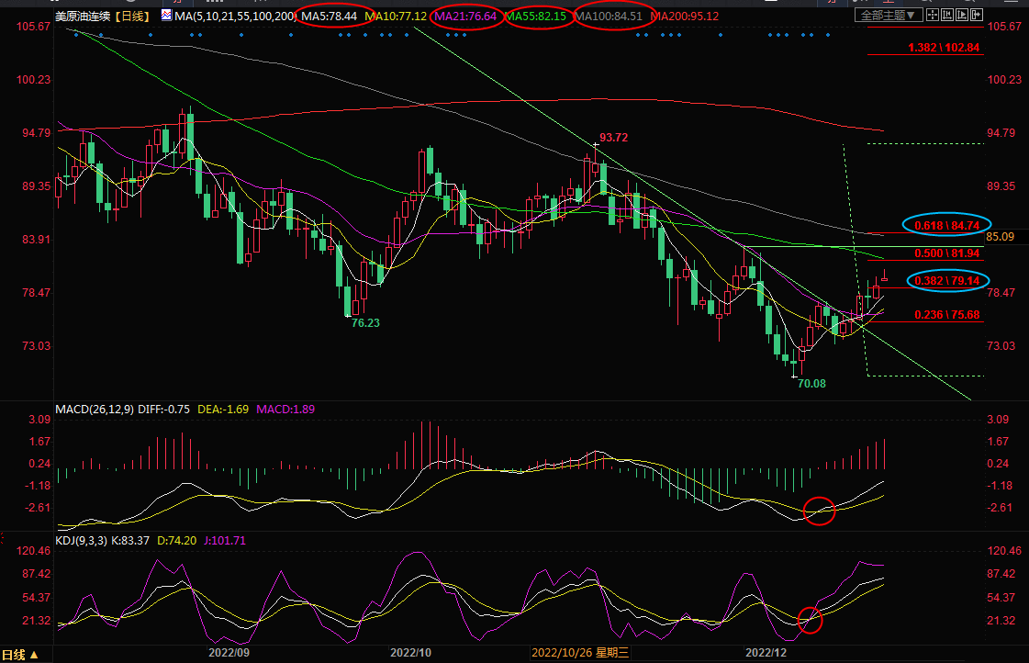This screenshot has width=1029, height=663.
Task: Open the 全部主题 dropdown
Action: 889,16
